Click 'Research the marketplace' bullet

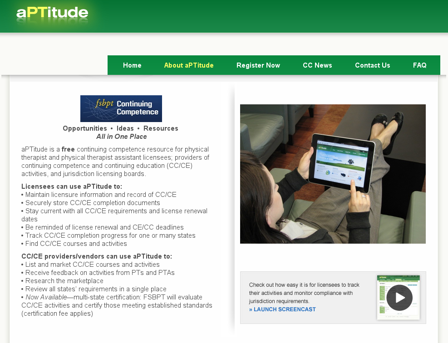click(62, 281)
